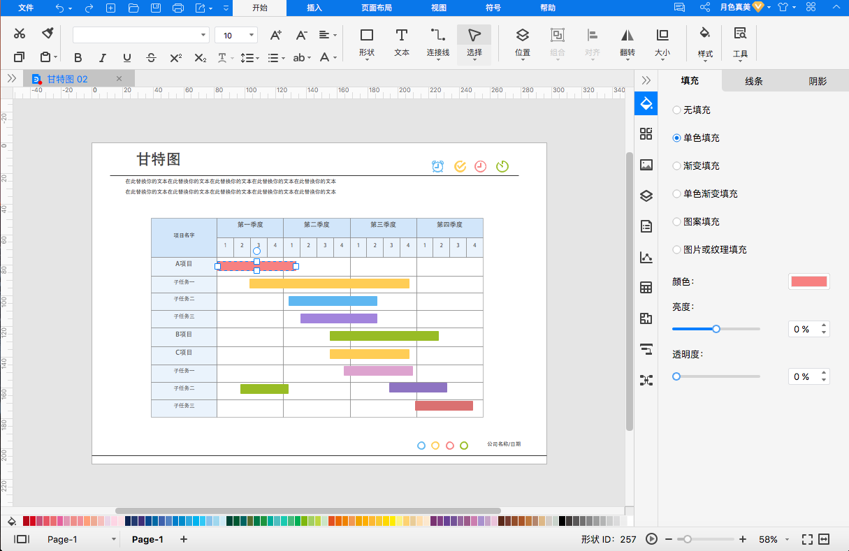Open the 插入 (Insert) ribbon tab

pyautogui.click(x=314, y=8)
